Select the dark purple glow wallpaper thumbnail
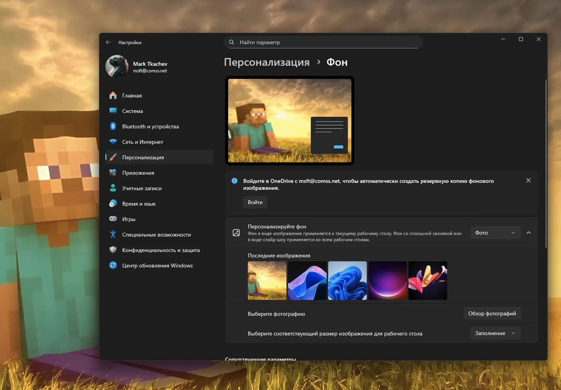 click(387, 281)
